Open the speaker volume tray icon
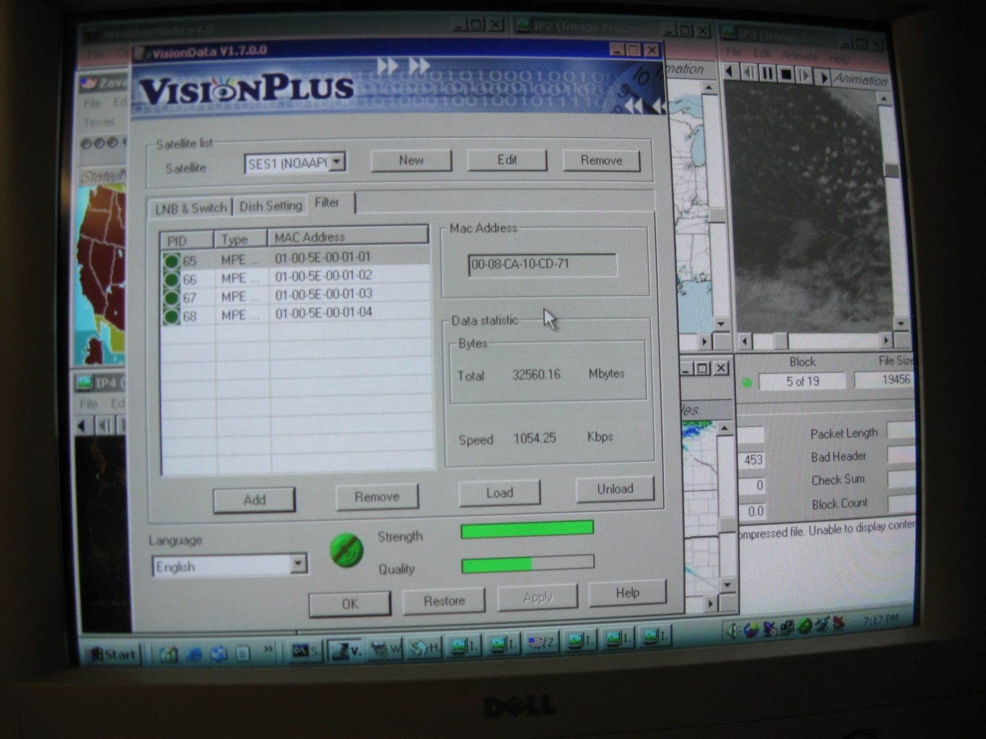This screenshot has width=986, height=739. (732, 629)
